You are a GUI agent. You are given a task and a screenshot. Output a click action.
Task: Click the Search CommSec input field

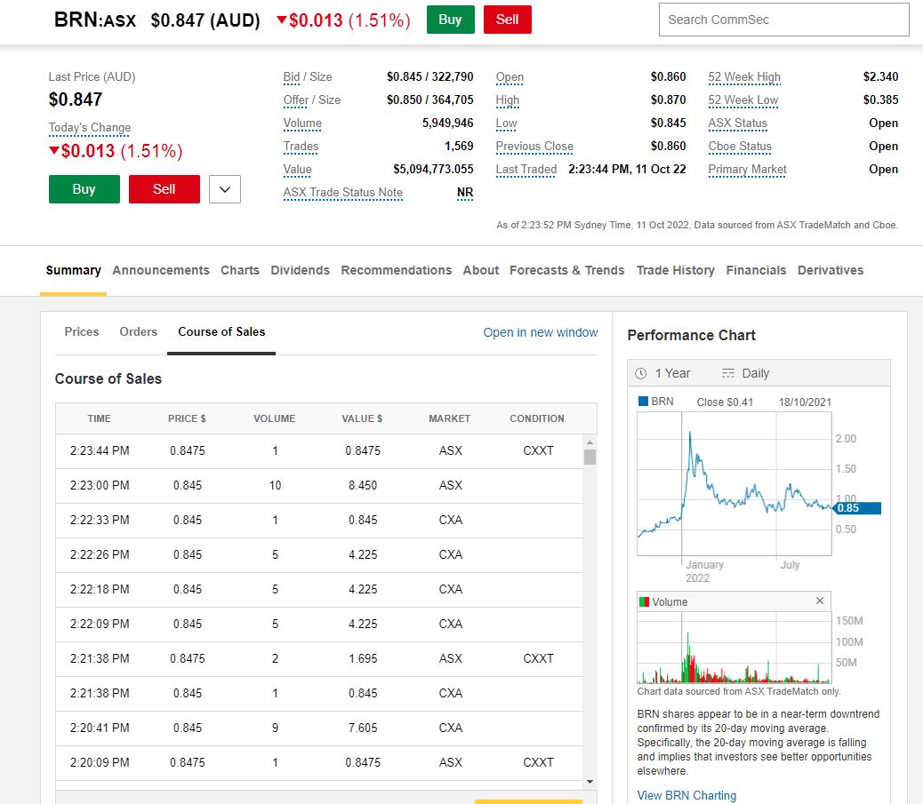(783, 20)
